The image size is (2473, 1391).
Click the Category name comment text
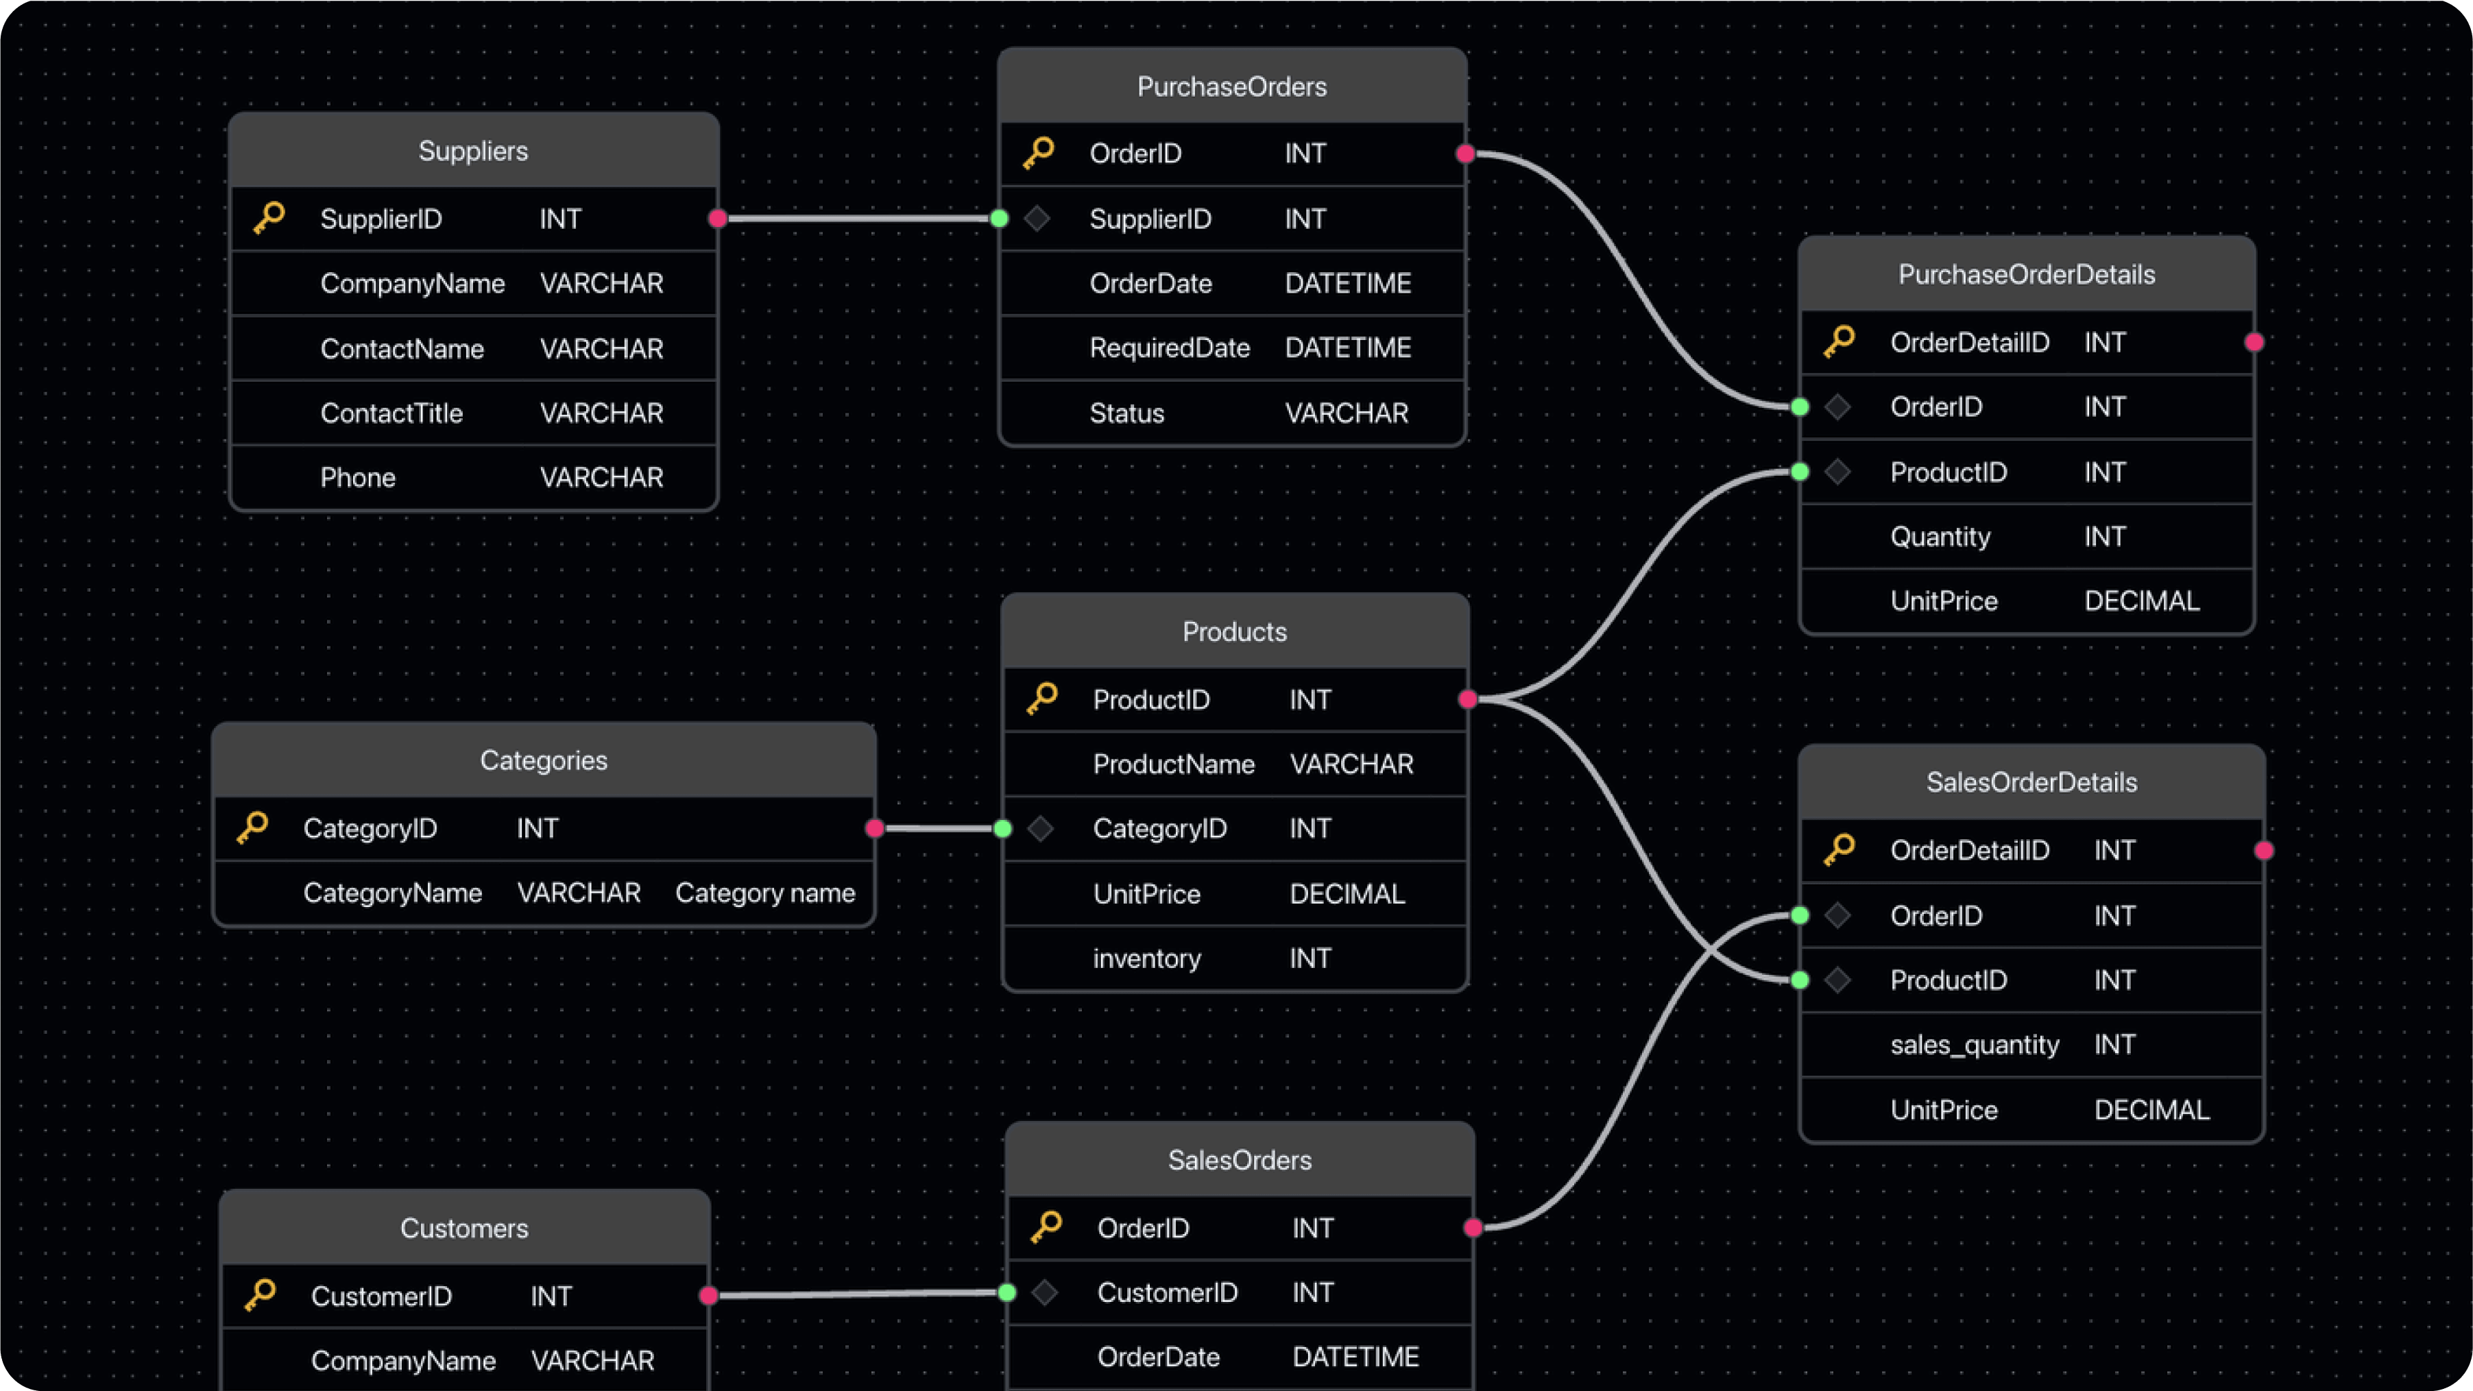click(765, 893)
